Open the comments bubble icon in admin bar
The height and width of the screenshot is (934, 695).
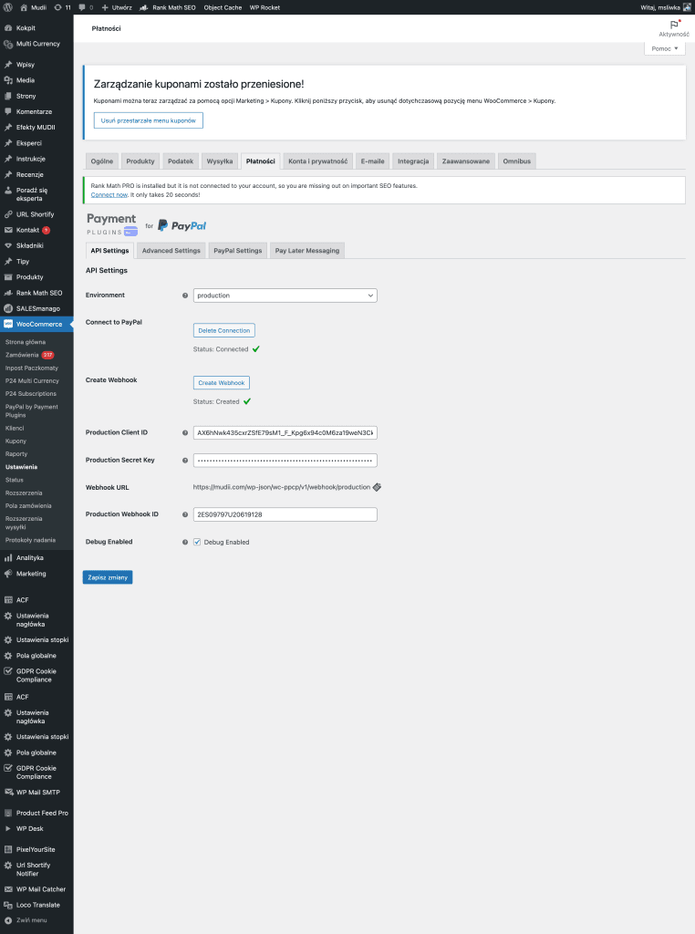(x=82, y=6)
